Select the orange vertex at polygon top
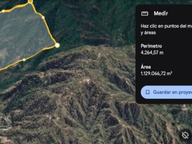 click(30, 1)
